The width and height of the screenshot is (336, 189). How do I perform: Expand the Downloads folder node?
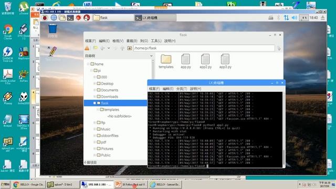[94, 97]
